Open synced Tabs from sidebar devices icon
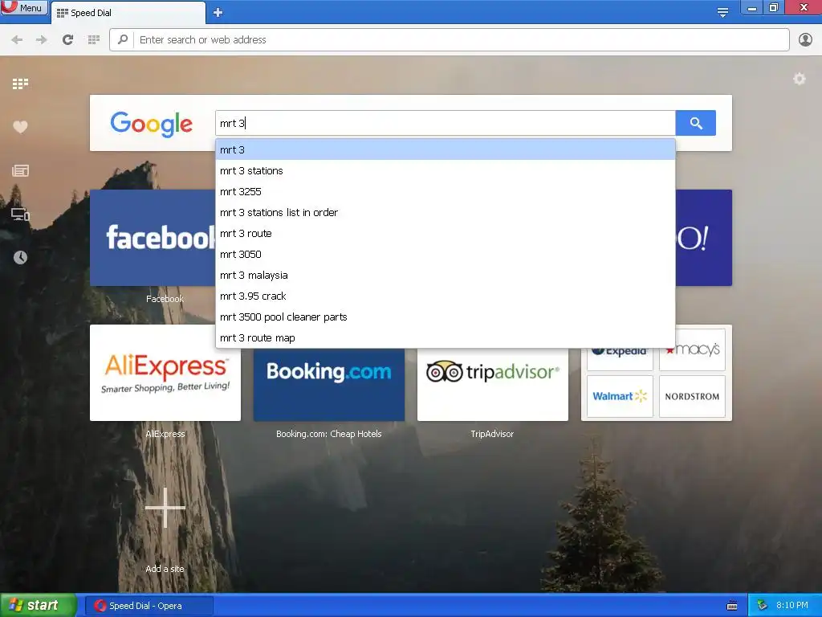The height and width of the screenshot is (617, 822). pos(20,214)
